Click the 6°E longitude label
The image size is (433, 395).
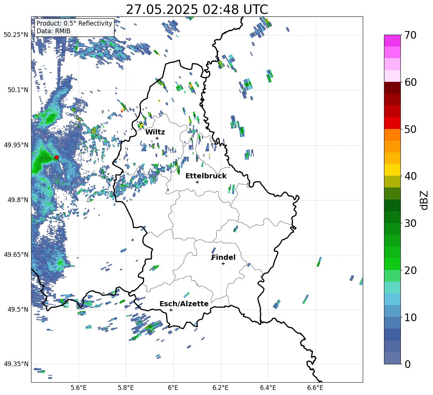click(173, 388)
